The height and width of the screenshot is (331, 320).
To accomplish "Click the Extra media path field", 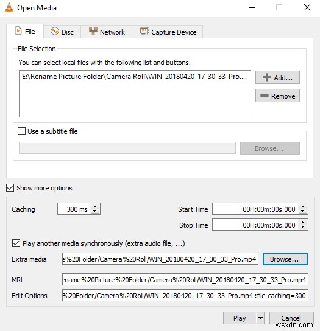I will pos(160,259).
